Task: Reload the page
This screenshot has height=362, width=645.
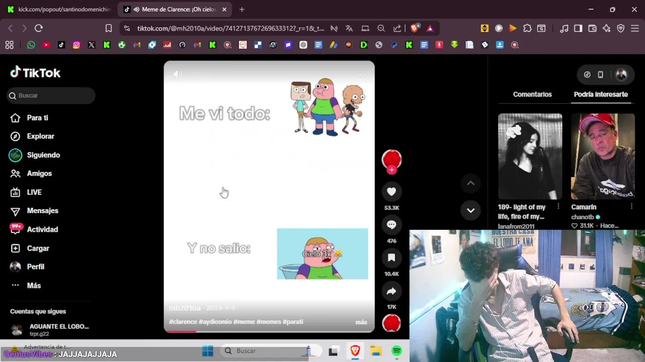Action: pos(38,29)
